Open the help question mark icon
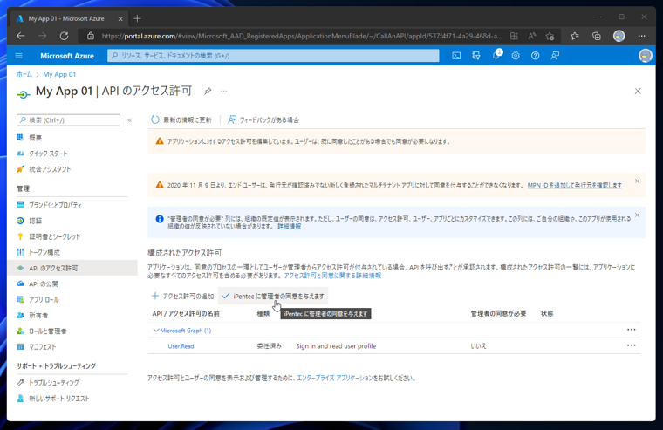Viewport: 663px width, 430px height. (536, 56)
